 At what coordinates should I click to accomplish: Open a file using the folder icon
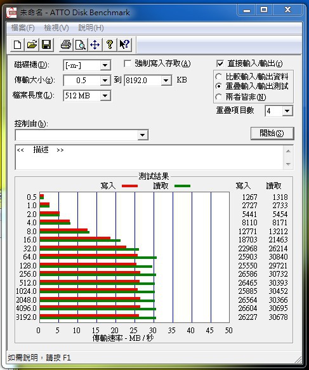[32, 44]
